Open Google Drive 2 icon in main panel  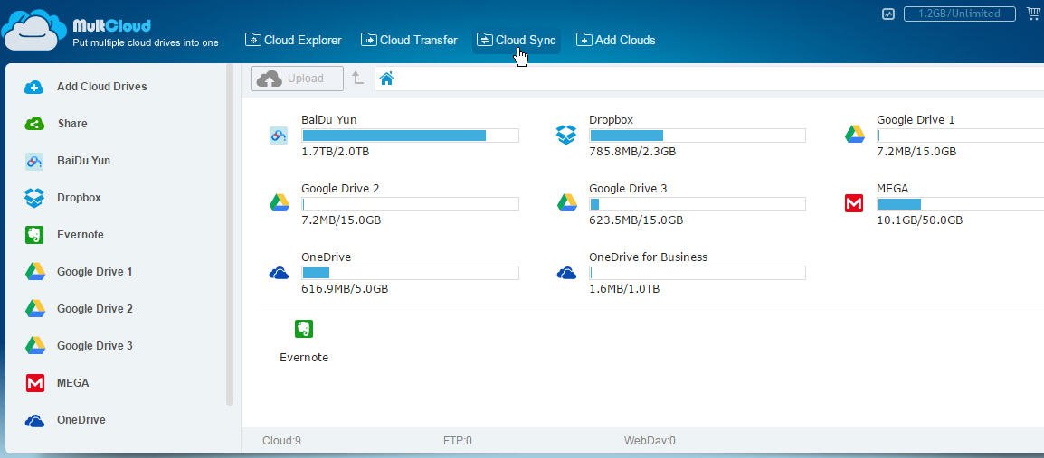click(279, 203)
